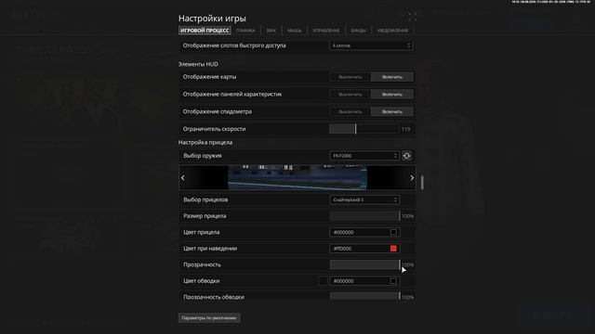Disable Отображение спидометра
The image size is (595, 334).
coord(350,111)
